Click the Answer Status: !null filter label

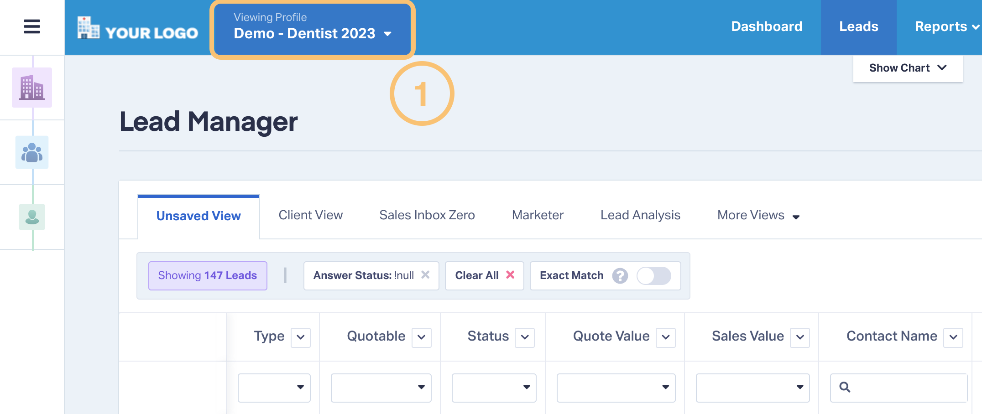(364, 275)
